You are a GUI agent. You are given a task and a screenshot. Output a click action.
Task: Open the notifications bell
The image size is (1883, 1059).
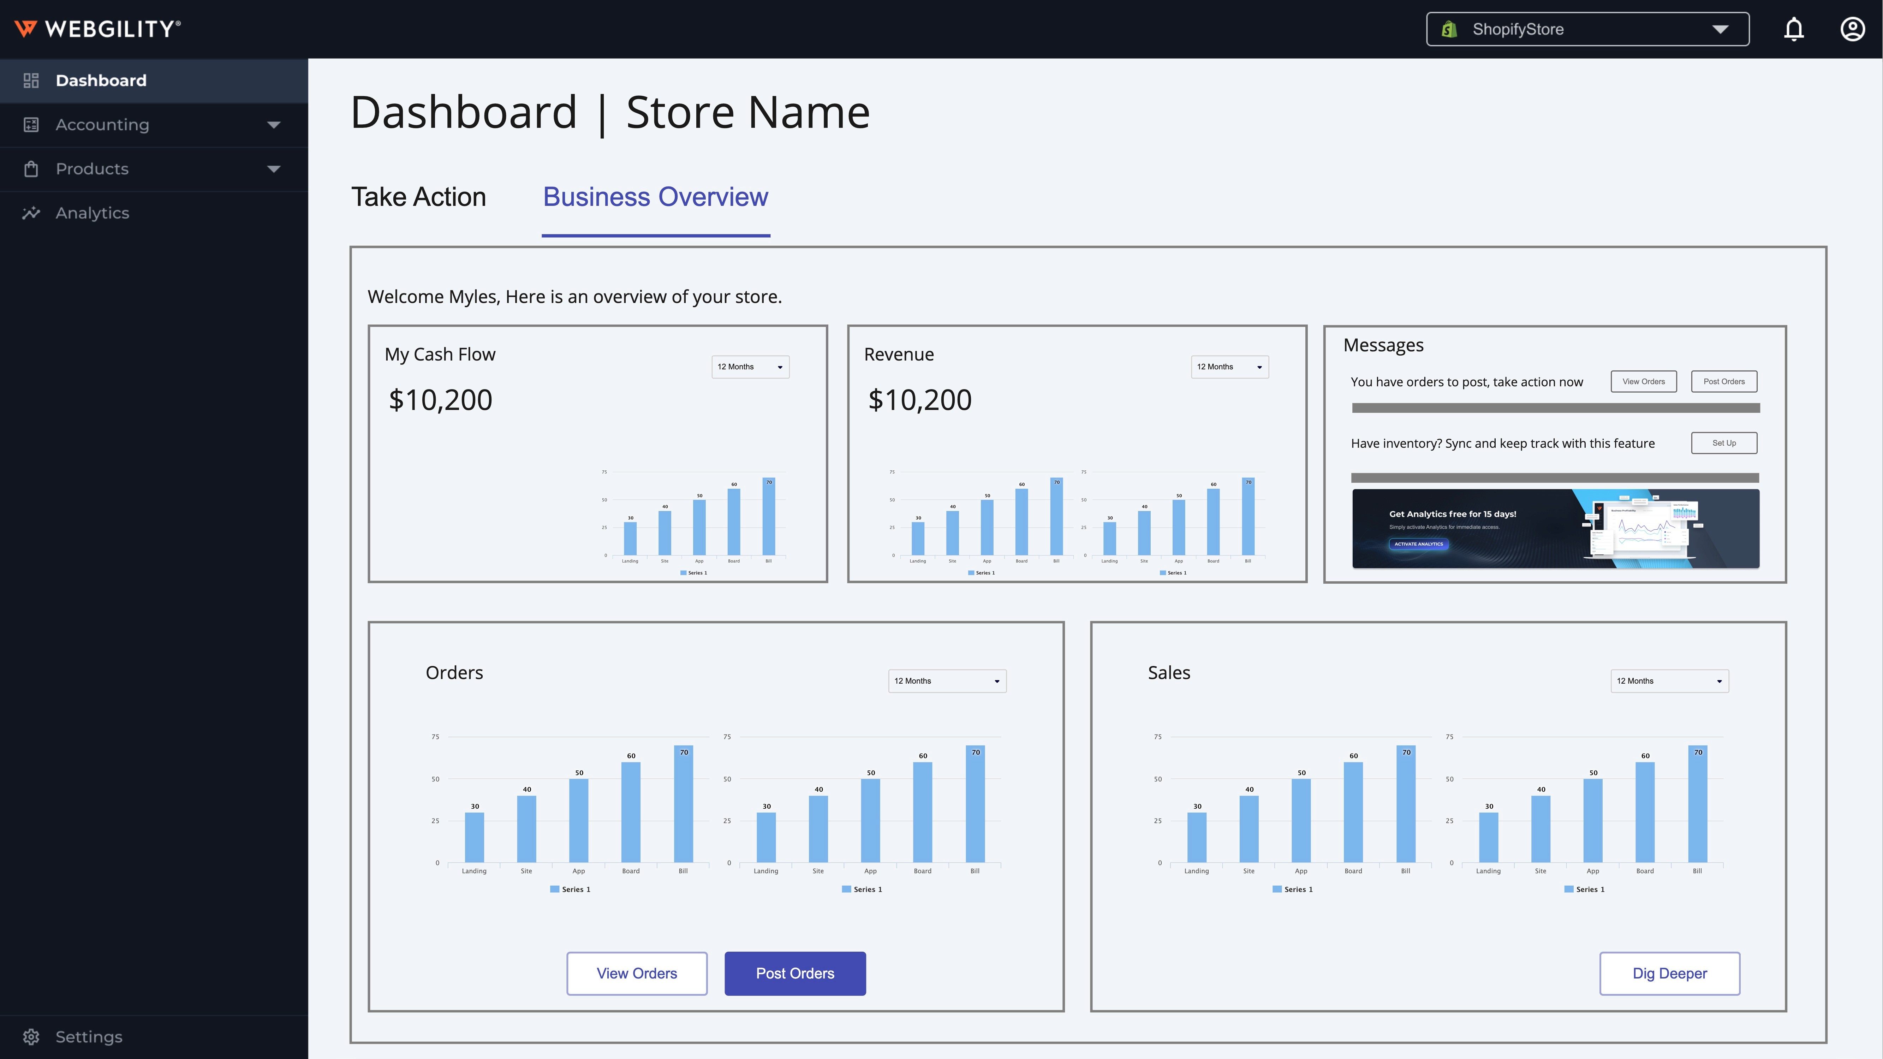[1794, 29]
